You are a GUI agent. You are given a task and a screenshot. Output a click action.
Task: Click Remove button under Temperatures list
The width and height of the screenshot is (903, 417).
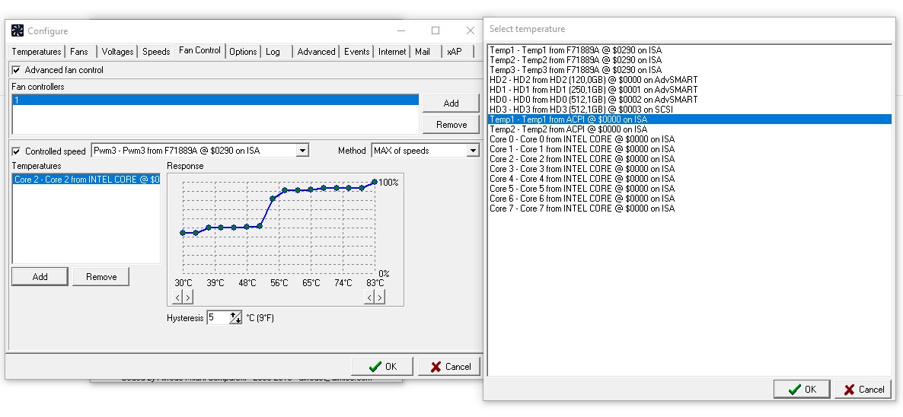(101, 277)
